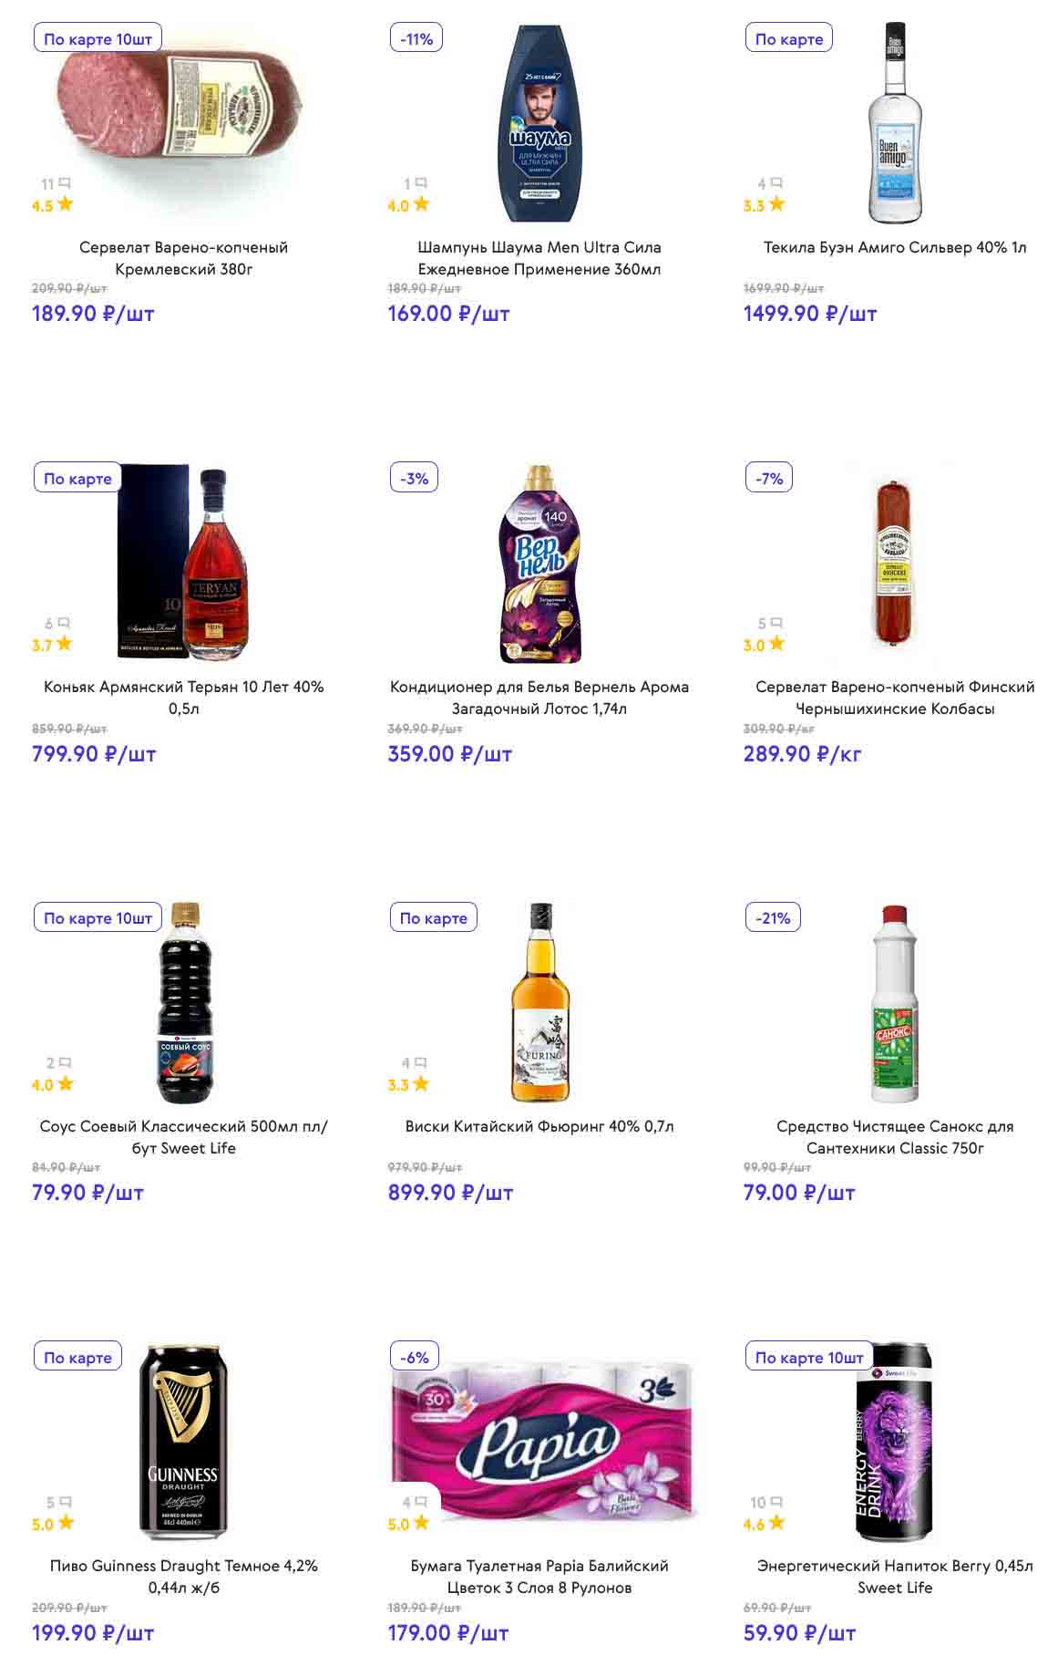Open Шампунь Шаума Men Ultra Сила product title
This screenshot has width=1058, height=1655.
click(539, 258)
